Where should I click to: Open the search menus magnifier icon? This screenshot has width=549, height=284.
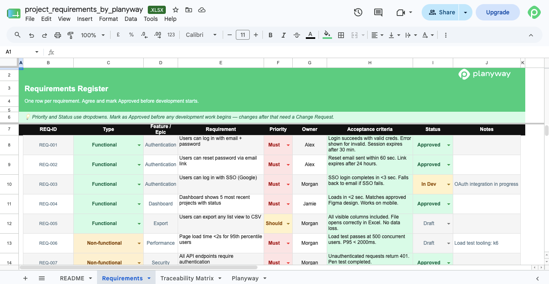click(18, 35)
